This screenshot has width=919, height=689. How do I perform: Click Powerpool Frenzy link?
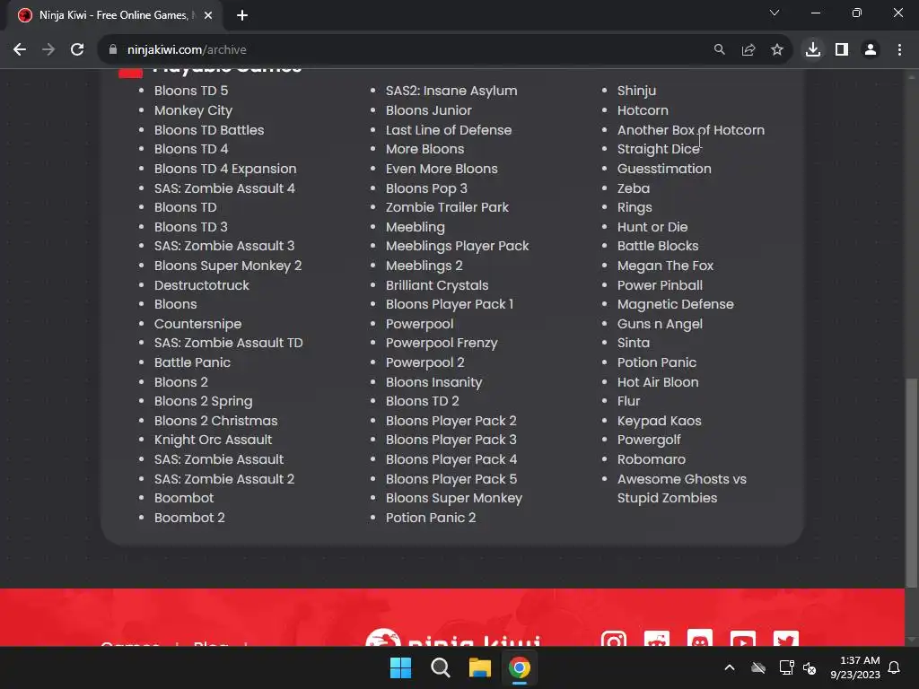(x=442, y=344)
